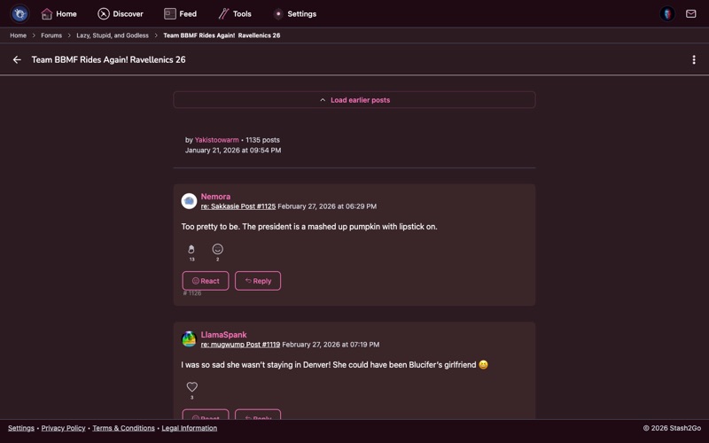Reply to Nemora's post
Viewport: 709px width, 443px height.
[258, 281]
